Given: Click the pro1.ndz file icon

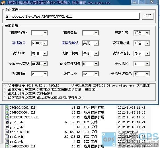Looking at the screenshot, I should point(7,122).
